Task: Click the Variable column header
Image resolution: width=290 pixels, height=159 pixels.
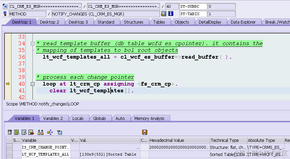Action: click(x=46, y=140)
